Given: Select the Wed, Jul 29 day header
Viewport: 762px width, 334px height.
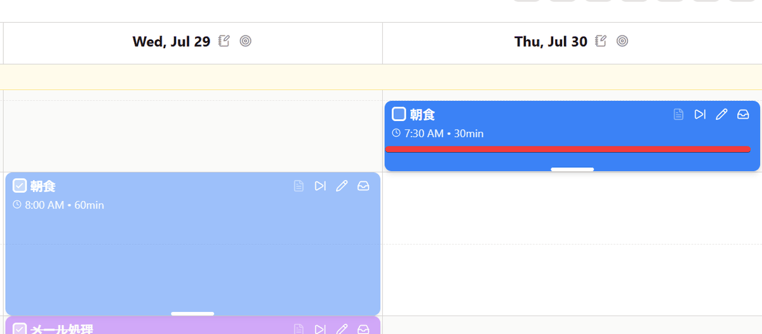Looking at the screenshot, I should [171, 42].
